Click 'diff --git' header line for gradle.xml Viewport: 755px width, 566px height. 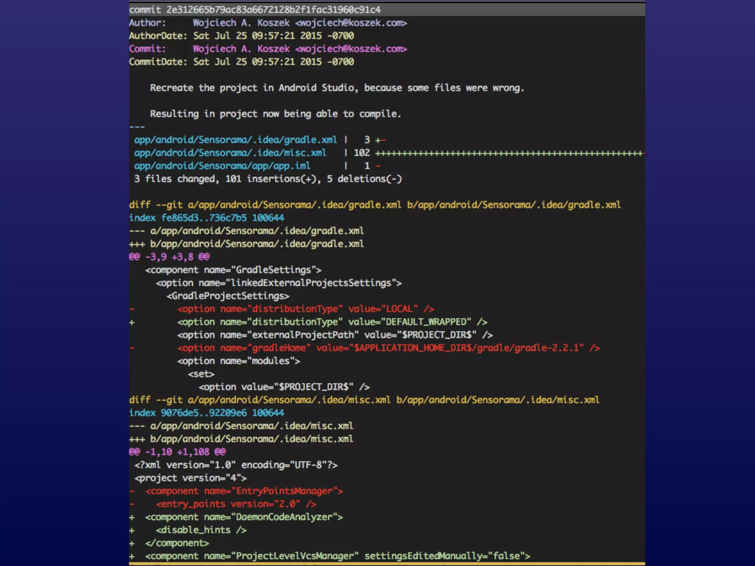375,205
